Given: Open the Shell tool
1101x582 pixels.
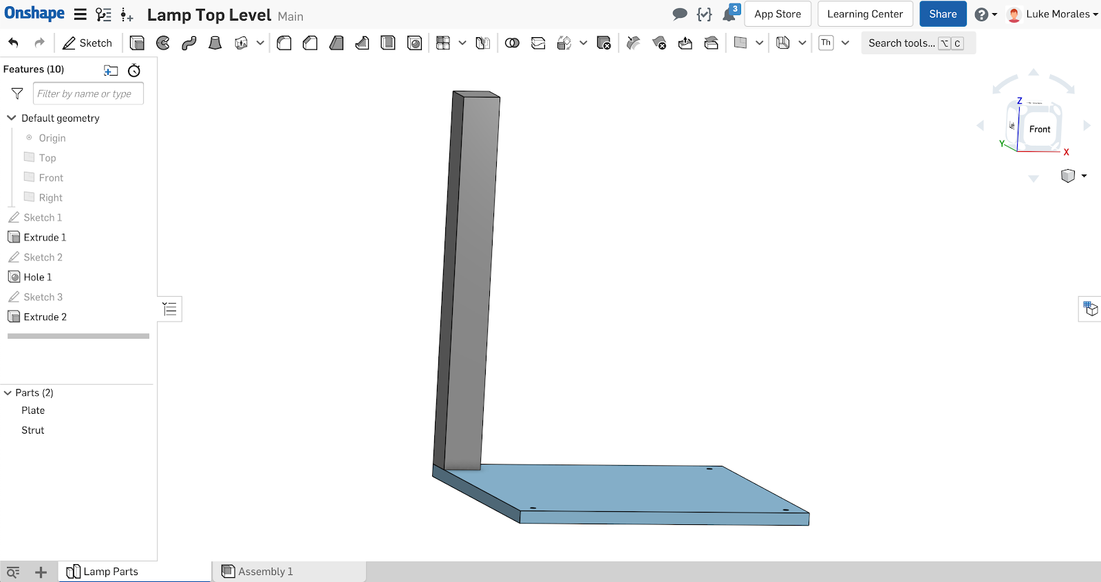Looking at the screenshot, I should (388, 43).
